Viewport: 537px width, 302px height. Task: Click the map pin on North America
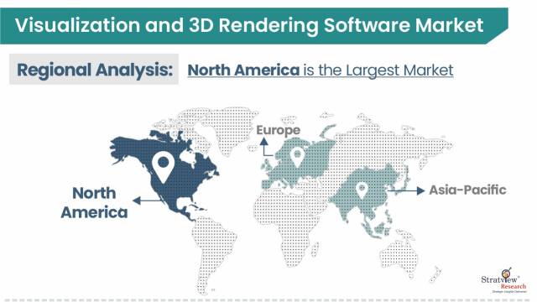point(163,167)
